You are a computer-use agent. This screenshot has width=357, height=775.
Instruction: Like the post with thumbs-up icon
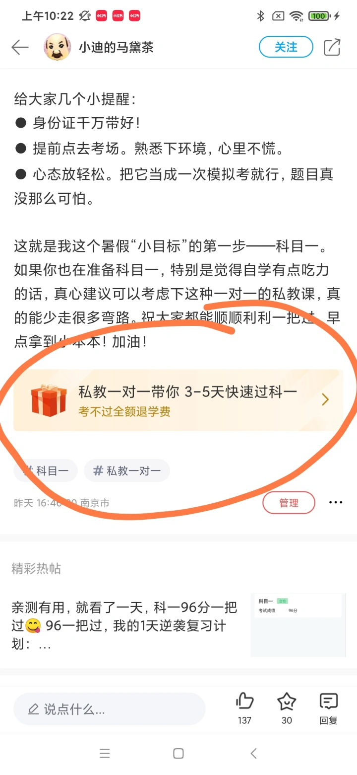(x=244, y=701)
